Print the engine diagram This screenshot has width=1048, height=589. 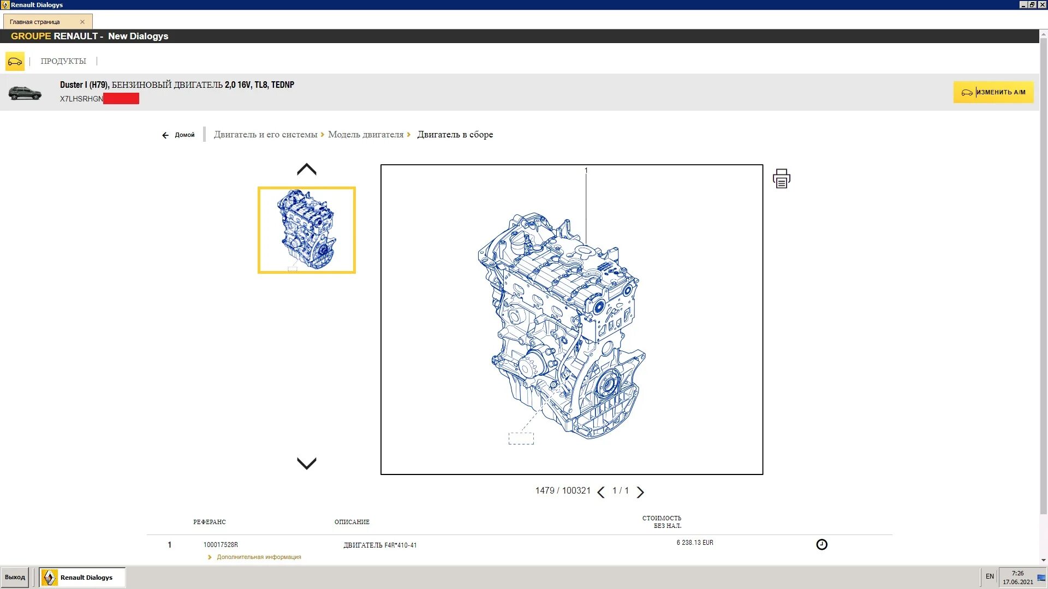pos(782,178)
